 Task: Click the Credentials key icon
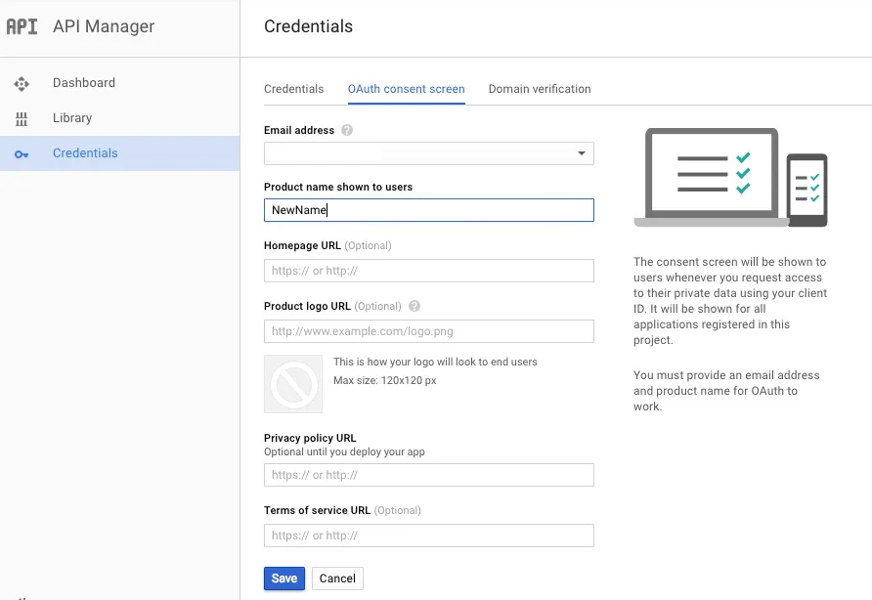tap(22, 154)
